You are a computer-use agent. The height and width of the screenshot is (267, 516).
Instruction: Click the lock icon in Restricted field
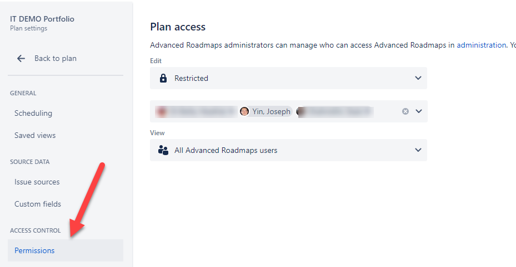[163, 78]
